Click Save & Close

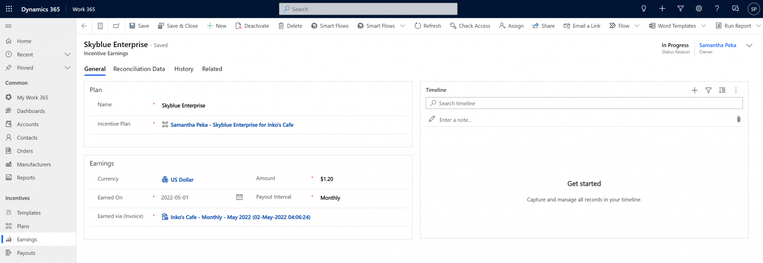coord(178,26)
